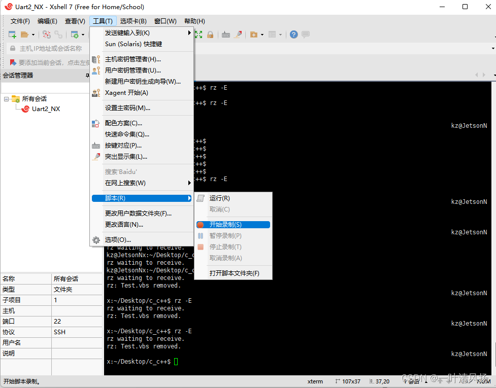Click the tab scroll left arrow
The width and height of the screenshot is (496, 388).
click(476, 75)
